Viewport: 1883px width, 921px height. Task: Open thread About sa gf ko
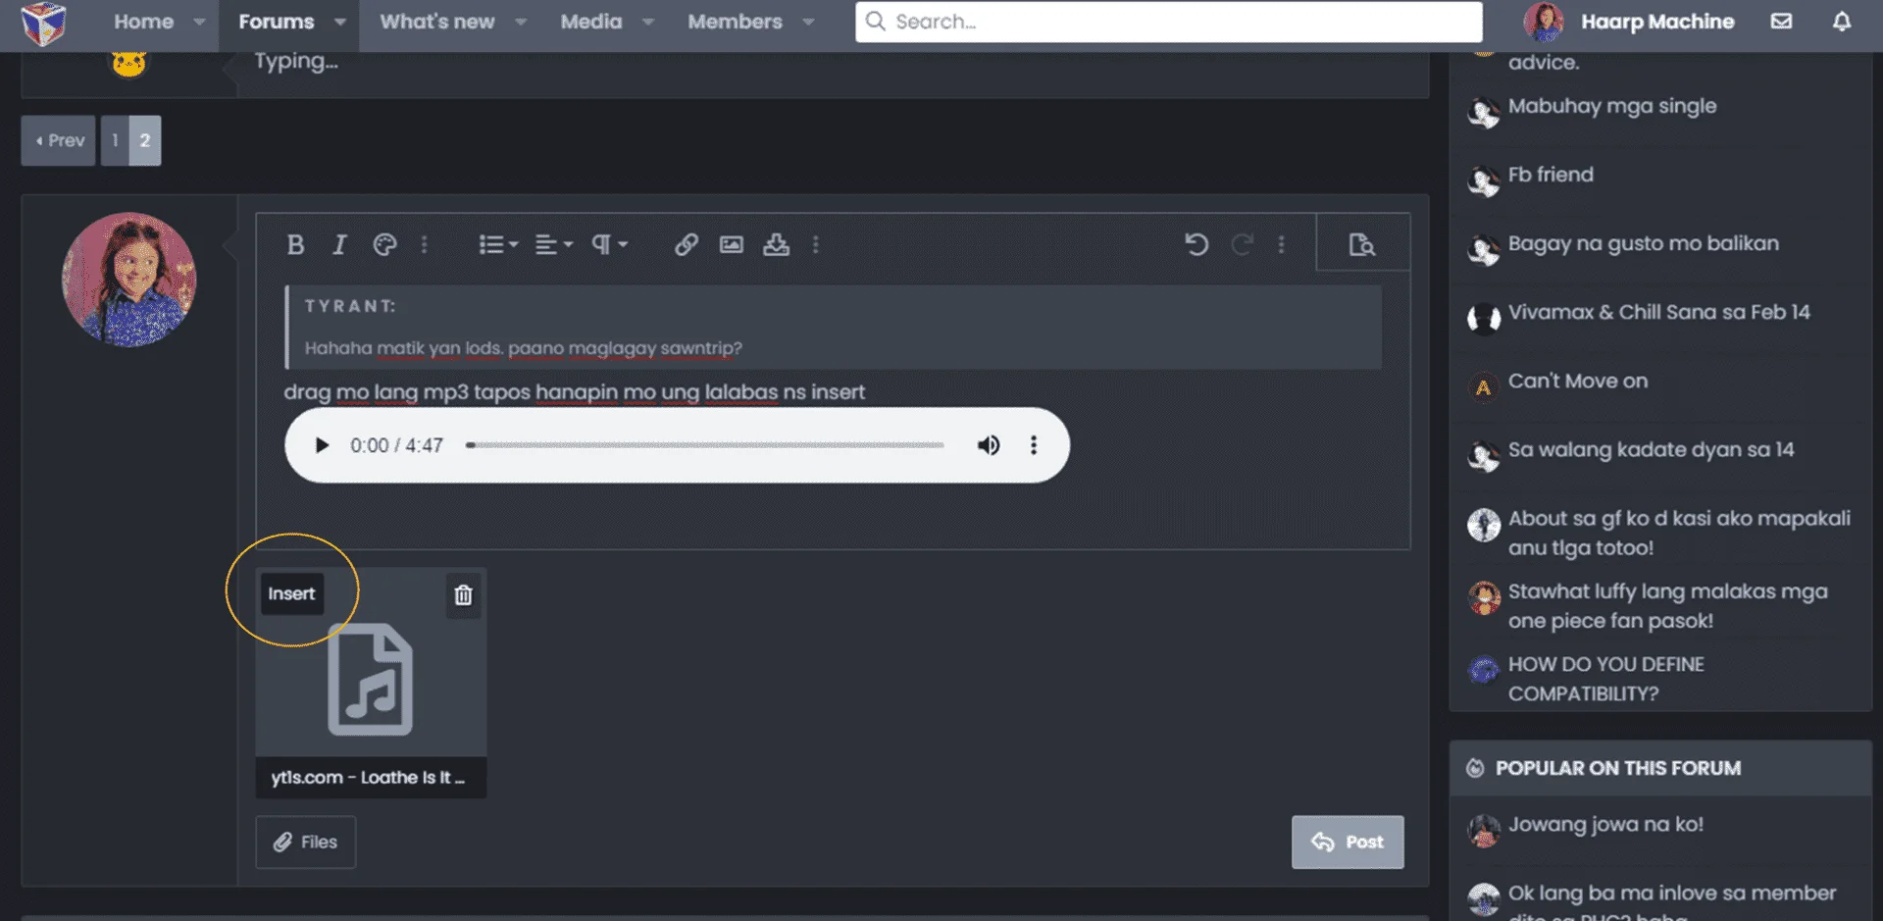pyautogui.click(x=1679, y=533)
